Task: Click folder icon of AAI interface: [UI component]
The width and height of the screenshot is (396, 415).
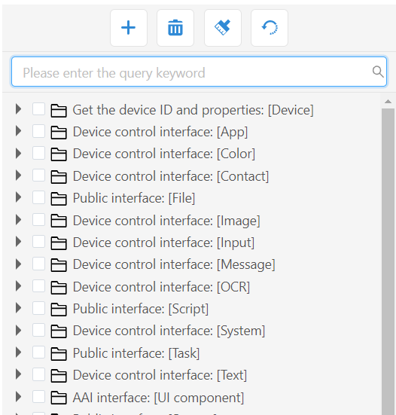Action: point(59,398)
